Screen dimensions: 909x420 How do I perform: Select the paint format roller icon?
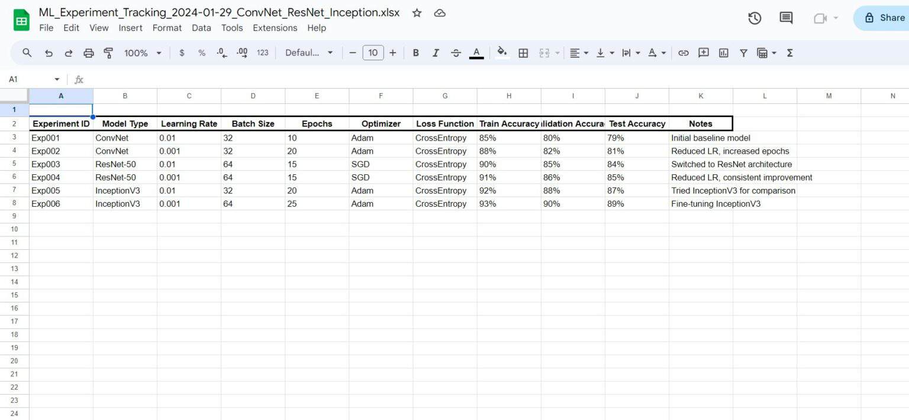[x=108, y=53]
